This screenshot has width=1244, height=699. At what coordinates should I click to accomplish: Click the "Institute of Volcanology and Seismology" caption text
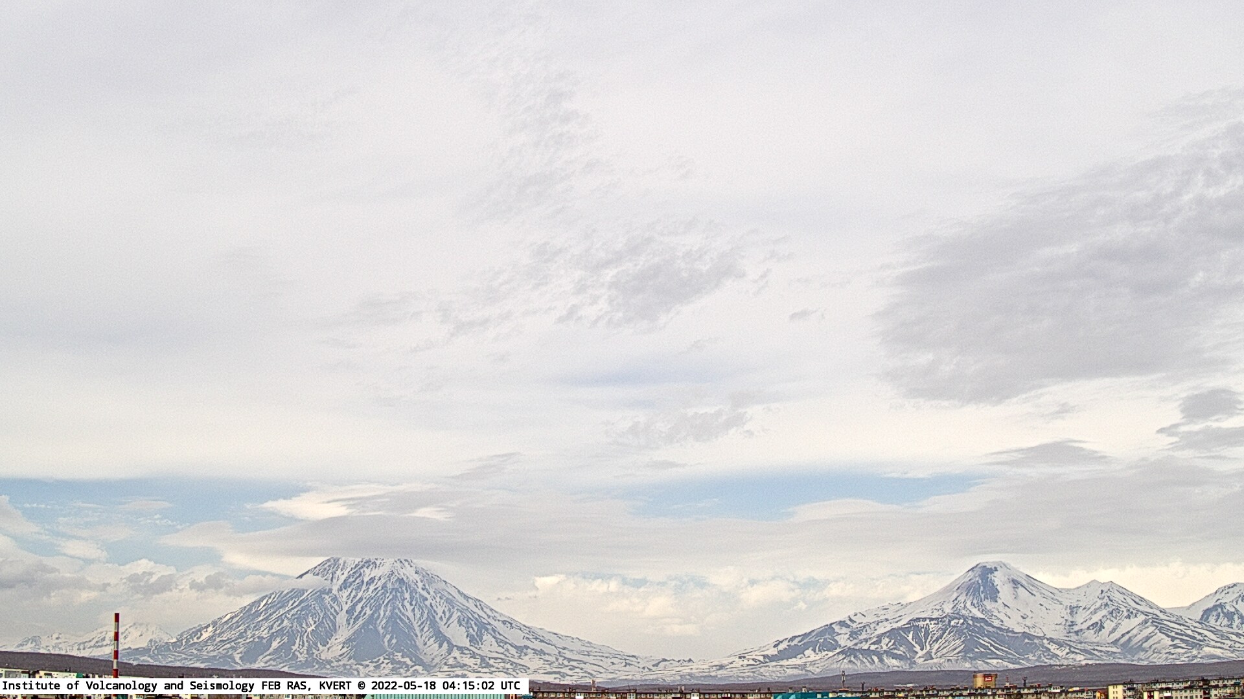tap(130, 685)
